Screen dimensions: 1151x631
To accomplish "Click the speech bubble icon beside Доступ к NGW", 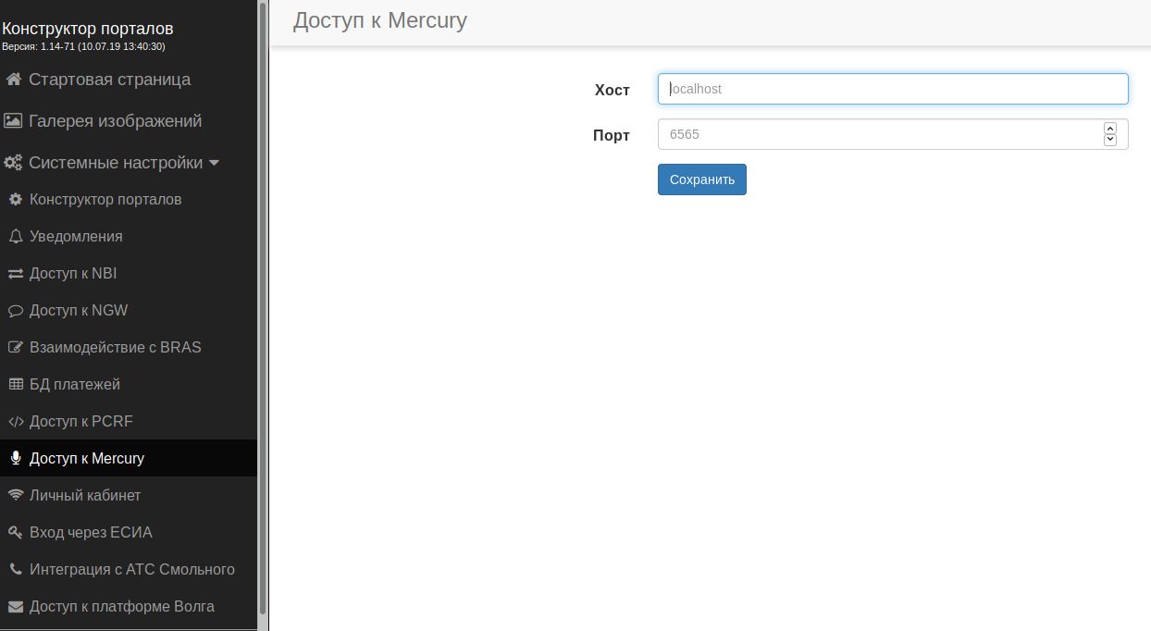I will (15, 311).
